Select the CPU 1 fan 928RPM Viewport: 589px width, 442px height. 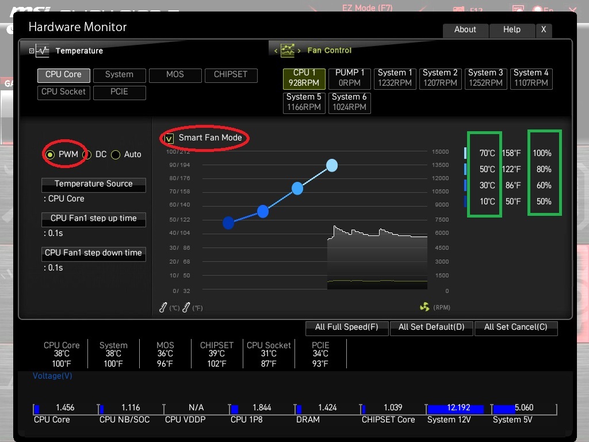[304, 78]
